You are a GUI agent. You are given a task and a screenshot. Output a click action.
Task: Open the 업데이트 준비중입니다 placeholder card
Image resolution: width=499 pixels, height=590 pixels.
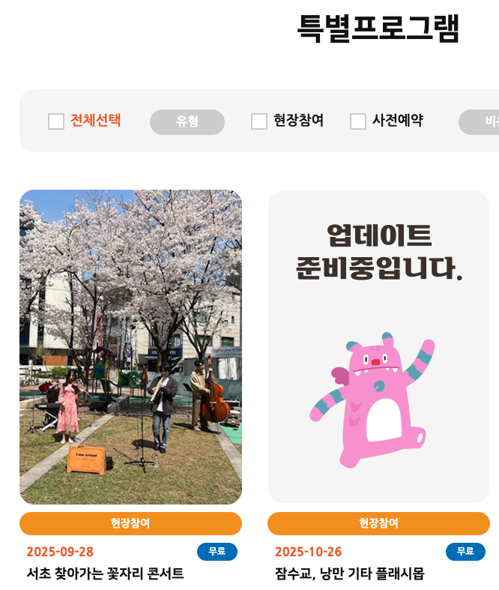(x=378, y=347)
